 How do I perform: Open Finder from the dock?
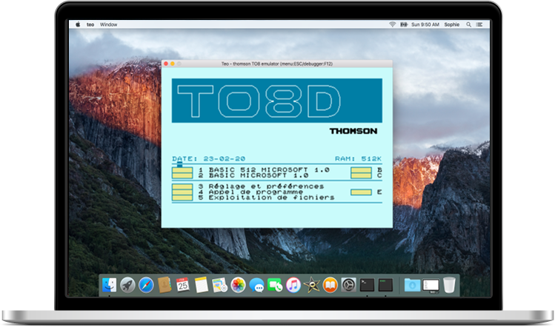click(109, 285)
